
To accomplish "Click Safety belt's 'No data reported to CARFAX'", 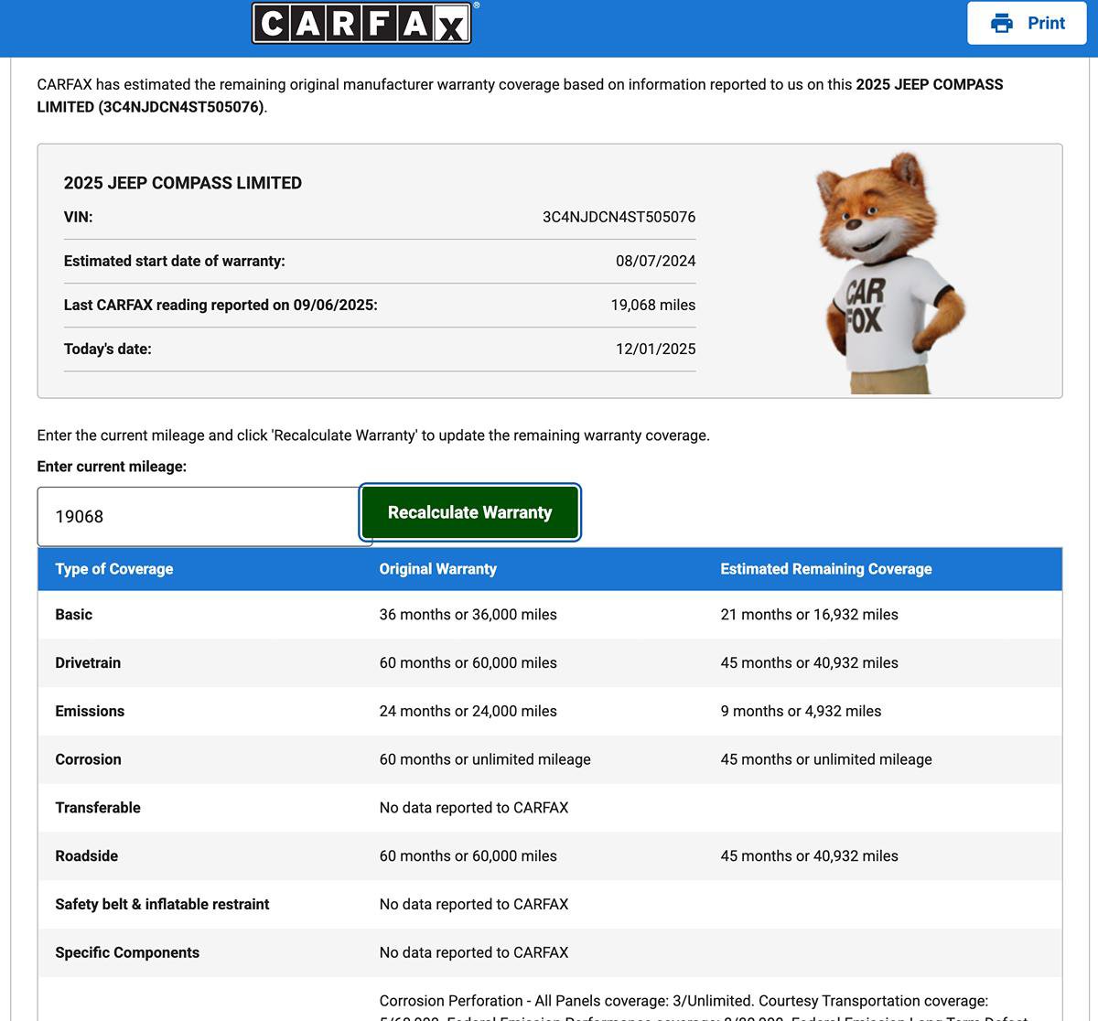I will pos(474,905).
